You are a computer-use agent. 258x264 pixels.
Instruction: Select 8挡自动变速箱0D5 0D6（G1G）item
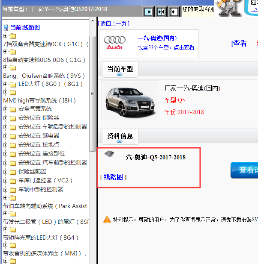pos(44,60)
